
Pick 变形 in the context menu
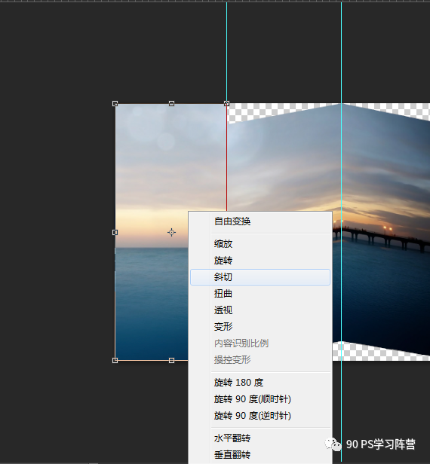coord(260,327)
